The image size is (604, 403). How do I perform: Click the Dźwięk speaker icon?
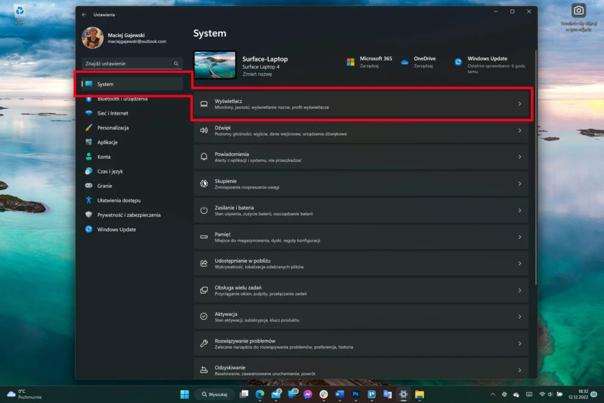click(x=204, y=131)
